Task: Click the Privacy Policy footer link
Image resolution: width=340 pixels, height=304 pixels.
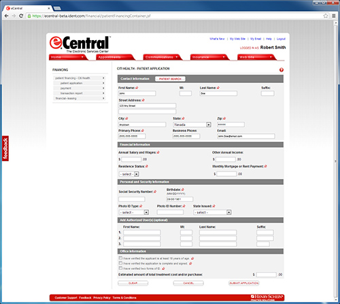Action: click(102, 298)
